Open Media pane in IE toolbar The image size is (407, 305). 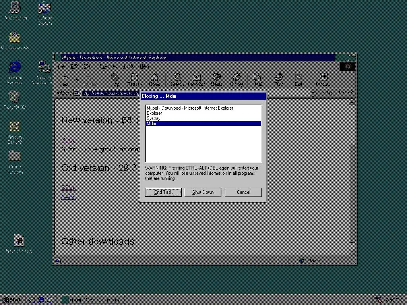coord(217,80)
